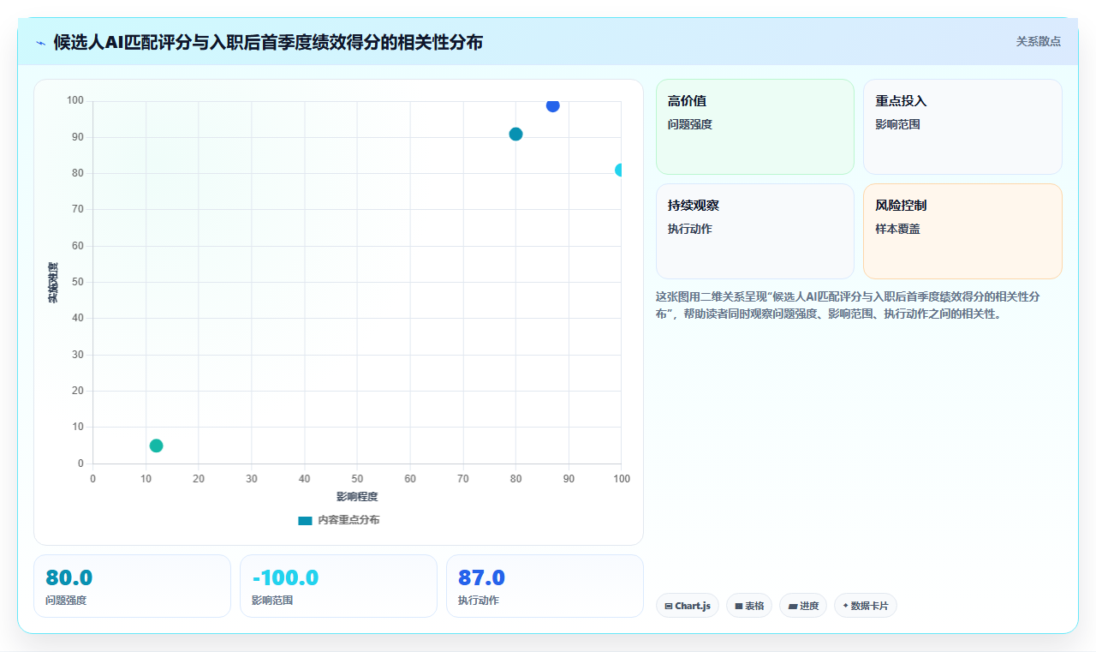1096x652 pixels.
Task: Click the green scatter point near x=12
Action: (x=156, y=446)
